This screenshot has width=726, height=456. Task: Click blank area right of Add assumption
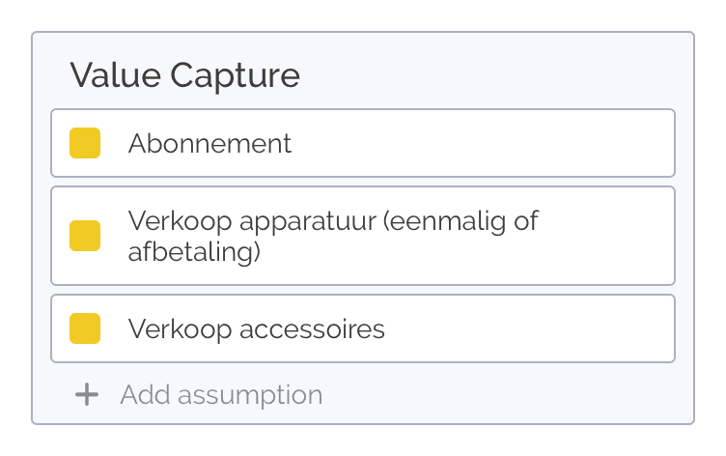click(x=502, y=394)
